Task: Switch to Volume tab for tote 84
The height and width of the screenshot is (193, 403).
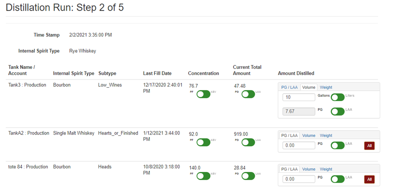Action: pyautogui.click(x=309, y=169)
